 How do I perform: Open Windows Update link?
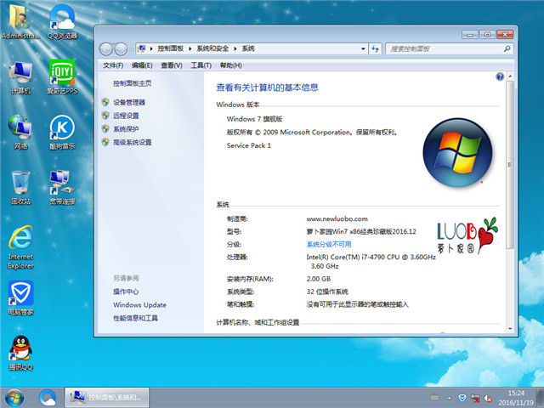pyautogui.click(x=139, y=304)
